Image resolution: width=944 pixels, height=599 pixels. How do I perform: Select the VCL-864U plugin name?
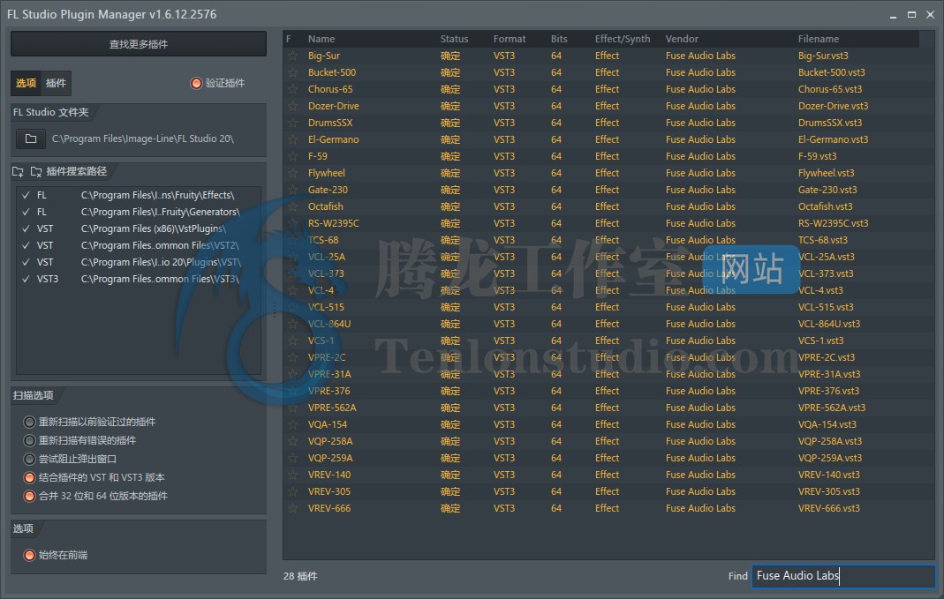(x=329, y=324)
